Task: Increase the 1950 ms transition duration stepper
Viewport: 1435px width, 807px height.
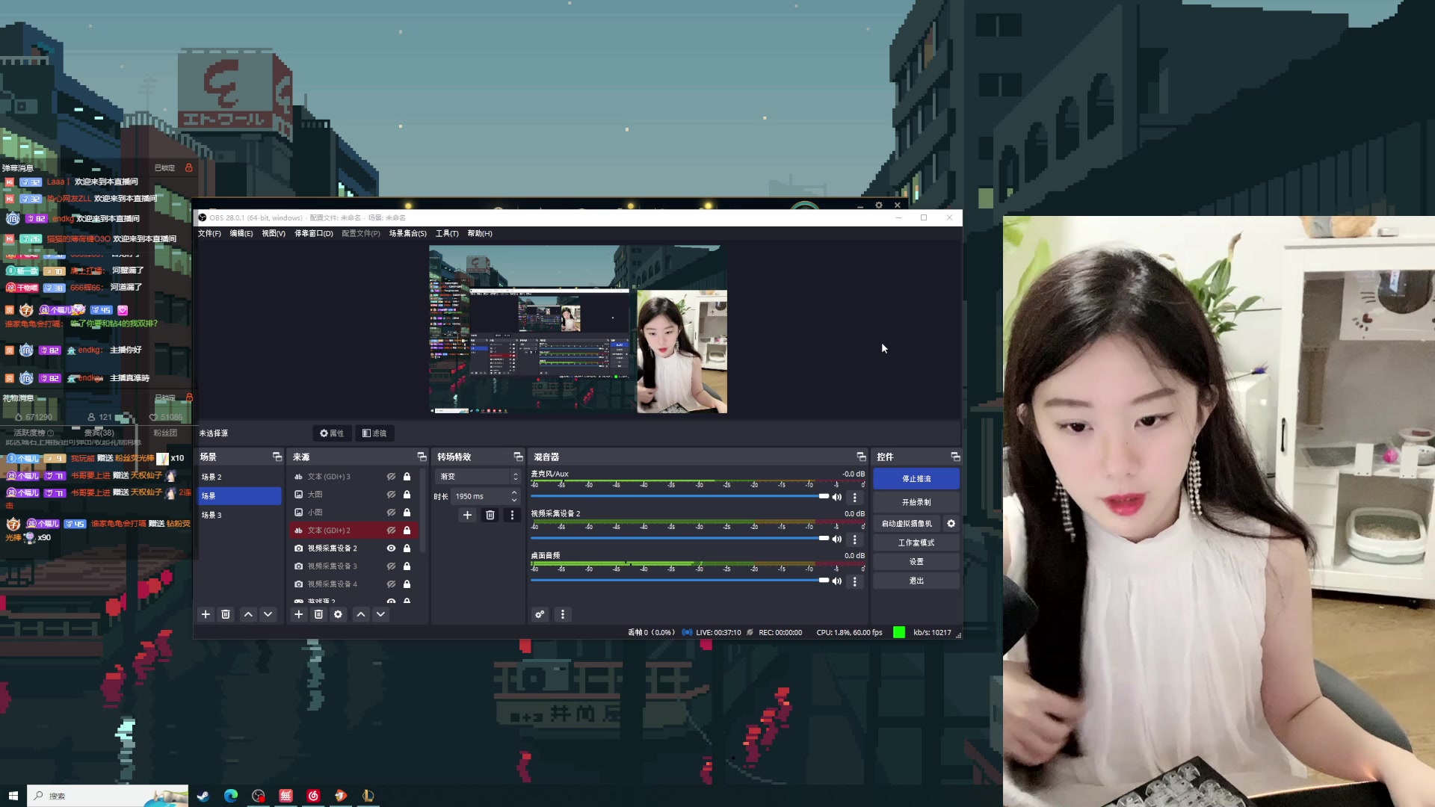Action: pyautogui.click(x=514, y=492)
